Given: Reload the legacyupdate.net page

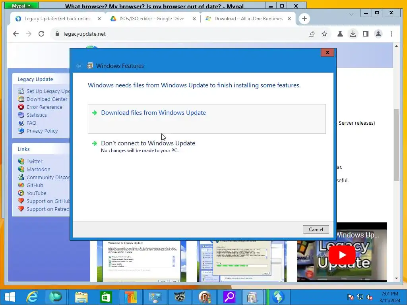Looking at the screenshot, I should coord(41,34).
